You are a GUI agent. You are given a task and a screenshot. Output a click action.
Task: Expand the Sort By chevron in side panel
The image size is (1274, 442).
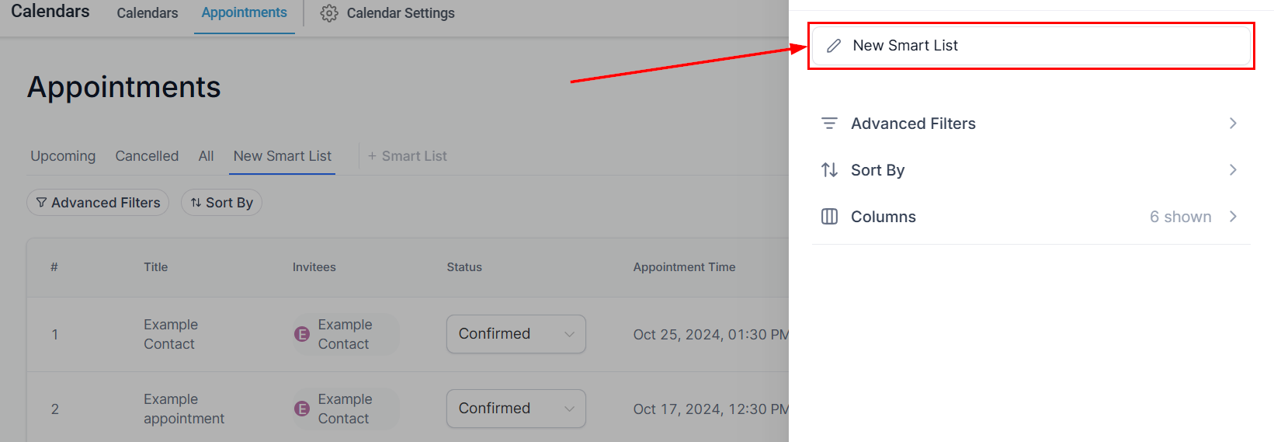(x=1233, y=170)
